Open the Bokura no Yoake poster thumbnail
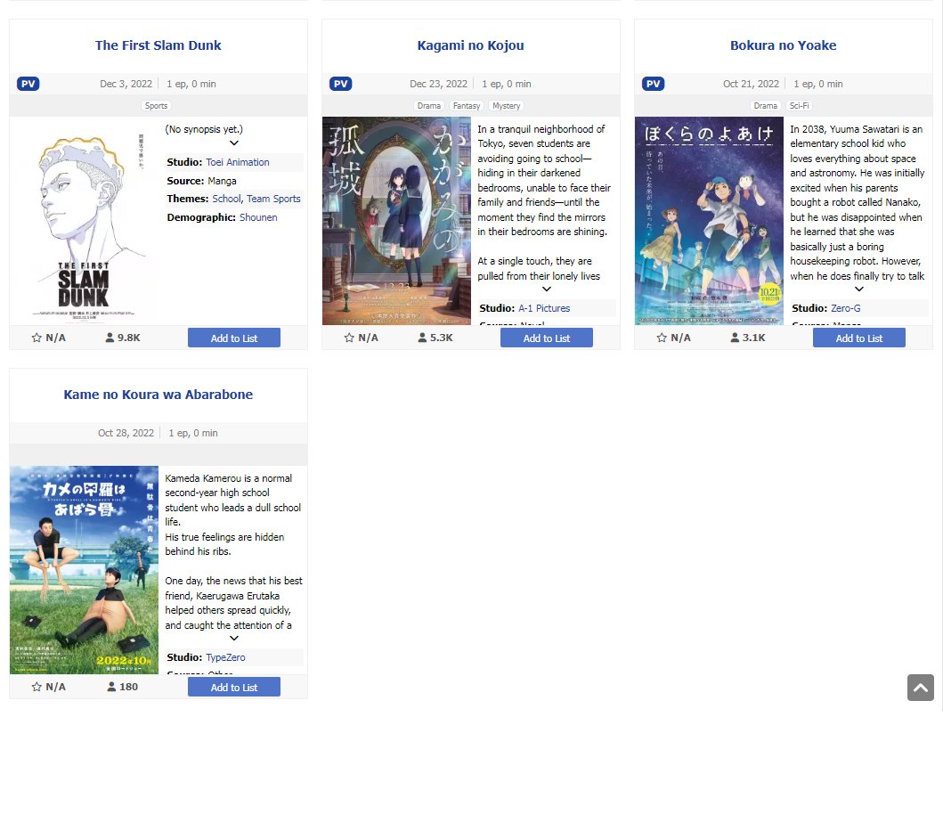 709,221
